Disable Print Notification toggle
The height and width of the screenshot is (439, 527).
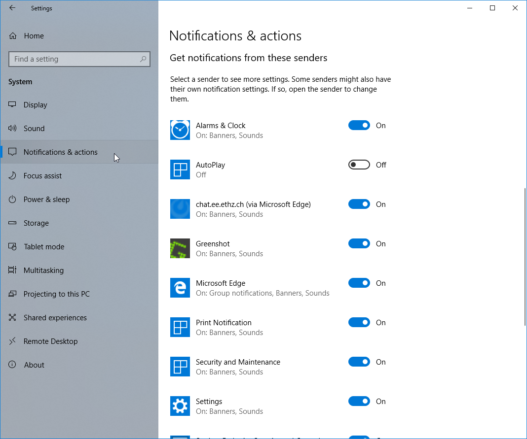click(x=359, y=323)
